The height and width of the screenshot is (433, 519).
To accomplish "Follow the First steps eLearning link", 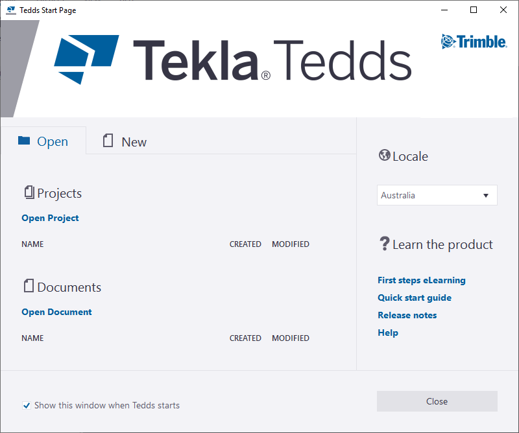I will pyautogui.click(x=421, y=280).
